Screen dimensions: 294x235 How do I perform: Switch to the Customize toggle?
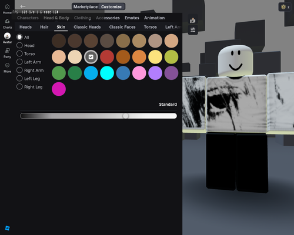coord(111,6)
